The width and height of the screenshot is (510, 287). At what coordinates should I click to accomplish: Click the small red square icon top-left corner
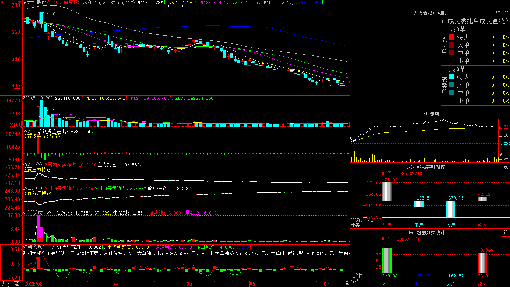2,2
